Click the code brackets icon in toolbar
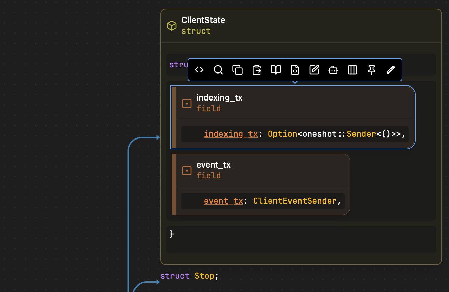The image size is (449, 292). [x=199, y=70]
